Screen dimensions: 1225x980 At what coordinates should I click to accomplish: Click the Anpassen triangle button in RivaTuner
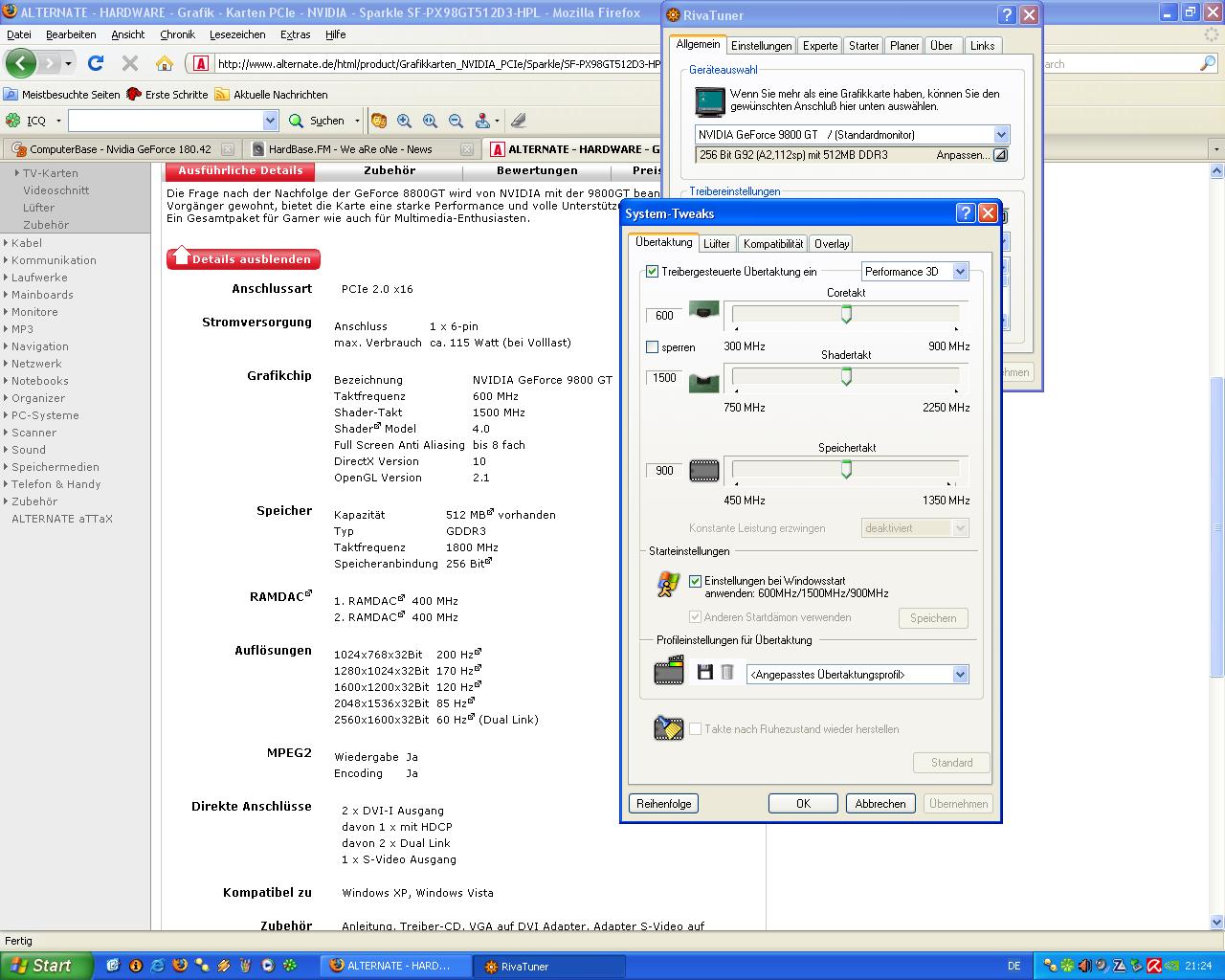click(1000, 155)
